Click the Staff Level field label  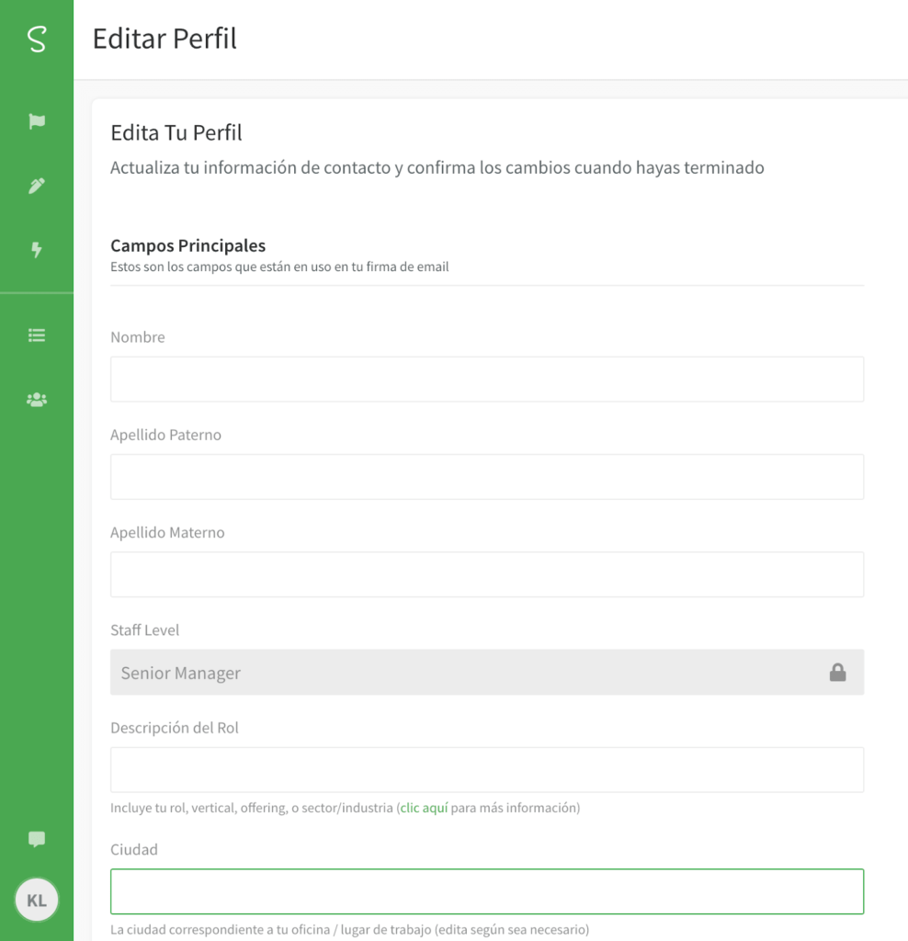[x=144, y=630]
